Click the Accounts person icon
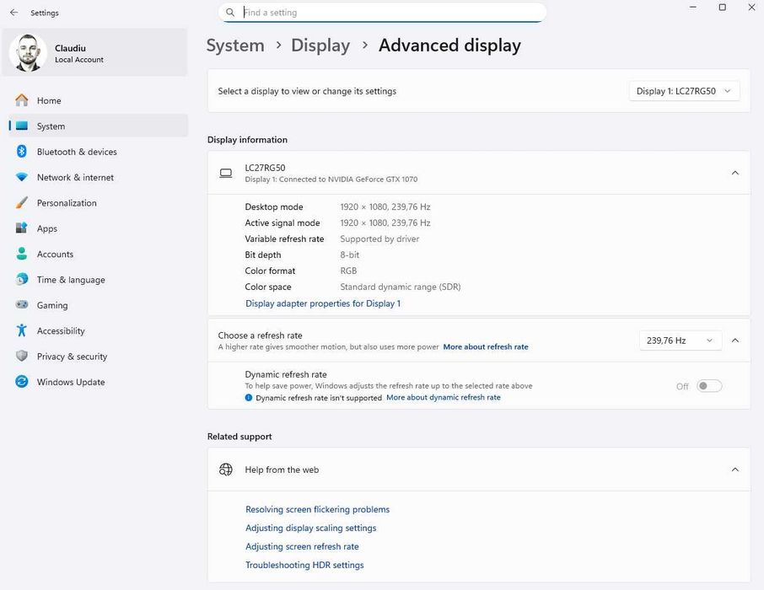The image size is (764, 590). [21, 254]
